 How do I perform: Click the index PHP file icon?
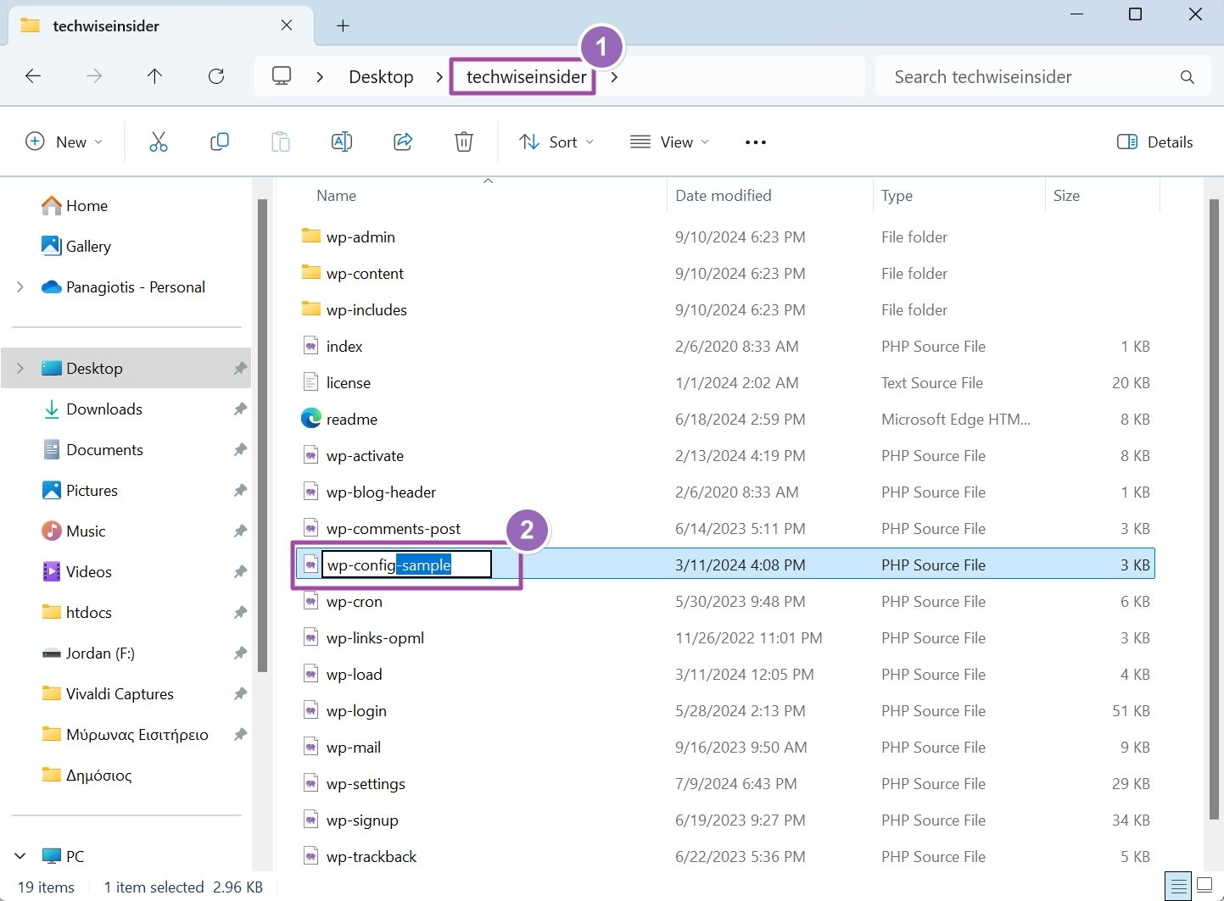(311, 346)
